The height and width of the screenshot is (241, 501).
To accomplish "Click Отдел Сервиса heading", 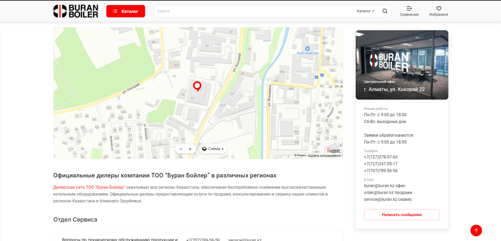I will (x=75, y=219).
